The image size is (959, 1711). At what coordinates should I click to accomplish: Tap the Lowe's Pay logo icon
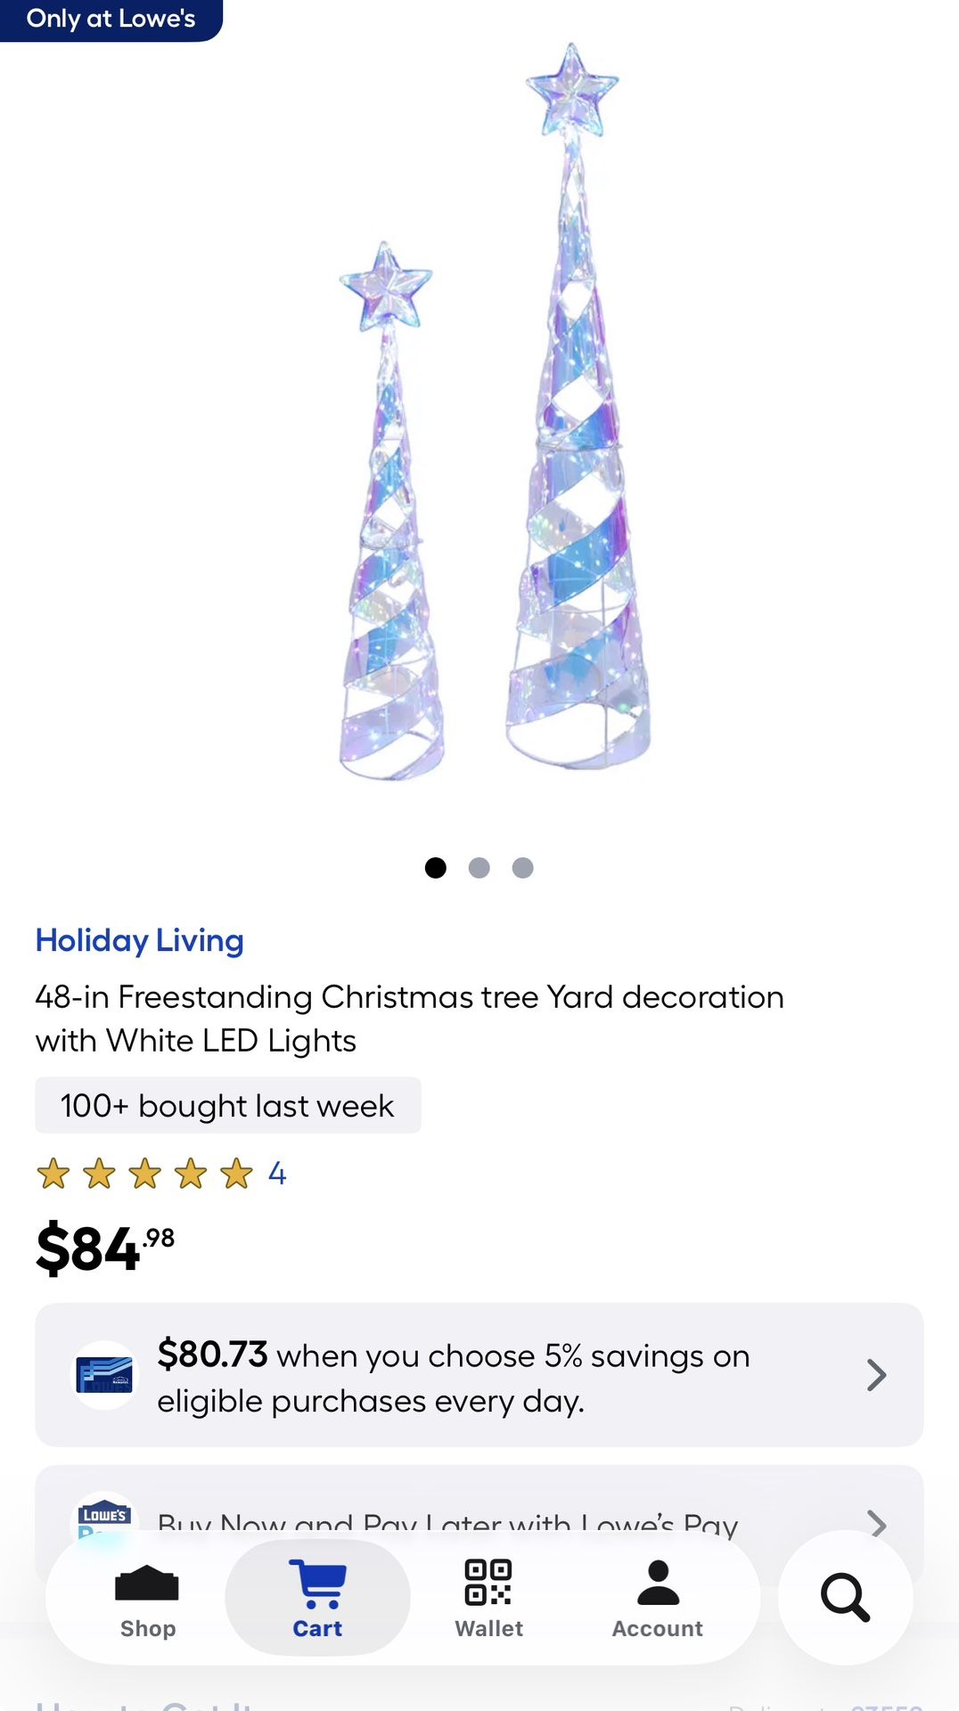click(104, 1517)
